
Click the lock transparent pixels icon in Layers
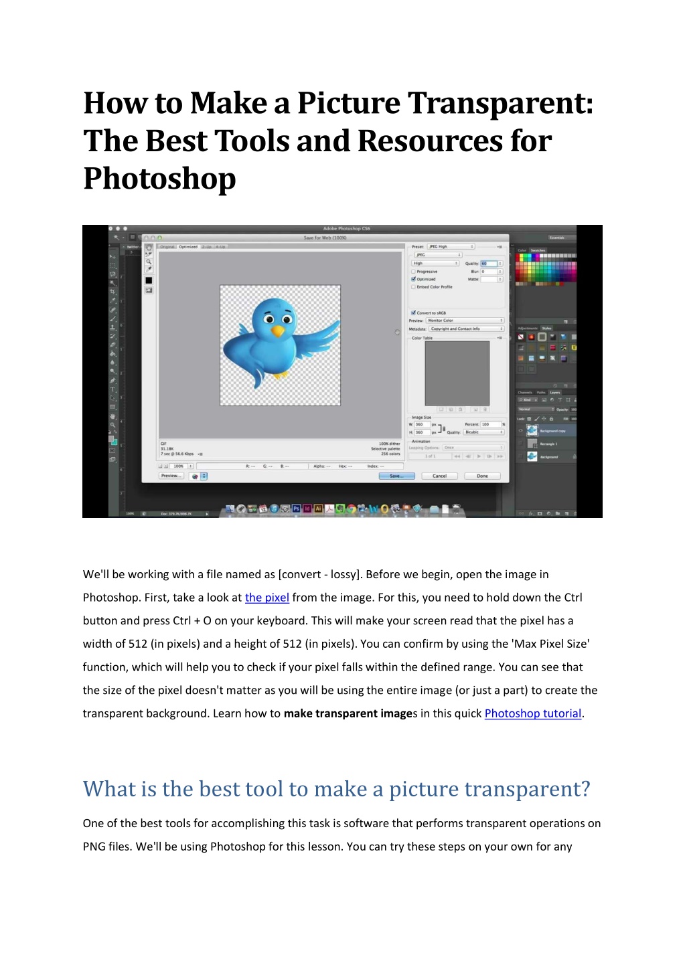(x=529, y=419)
